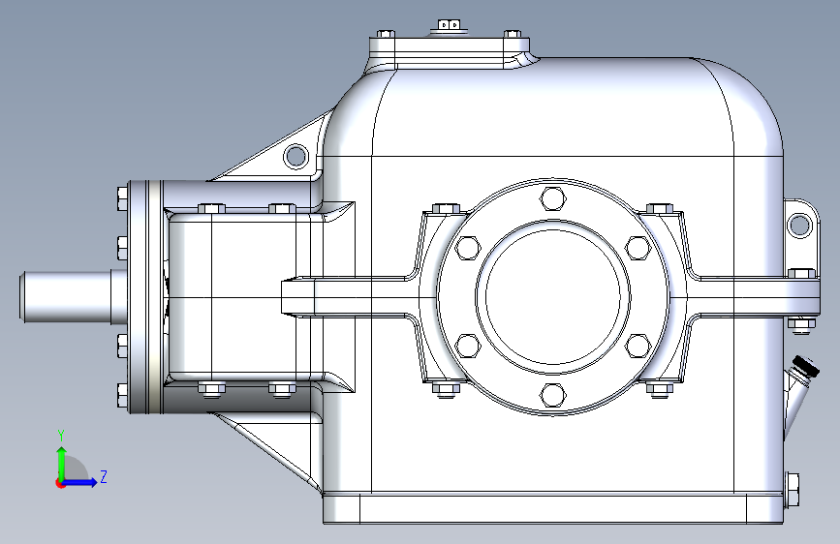Select the black oil filler cap on the housing
840x544 pixels.
807,367
